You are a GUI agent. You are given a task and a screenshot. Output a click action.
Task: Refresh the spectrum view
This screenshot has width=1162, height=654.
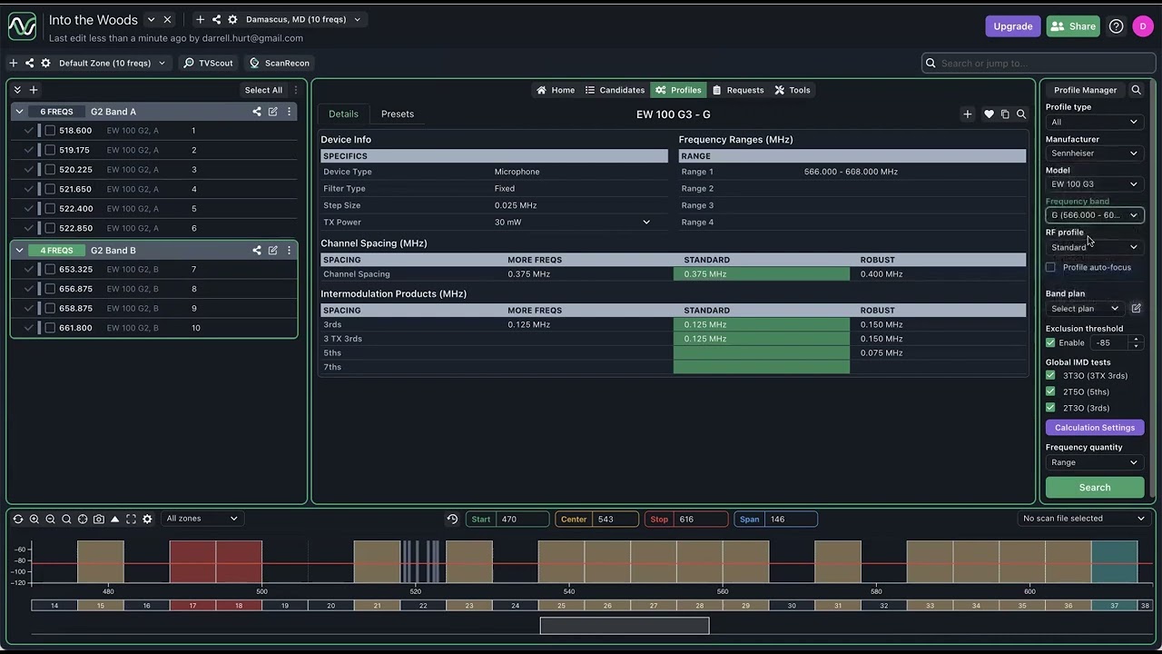click(x=17, y=520)
